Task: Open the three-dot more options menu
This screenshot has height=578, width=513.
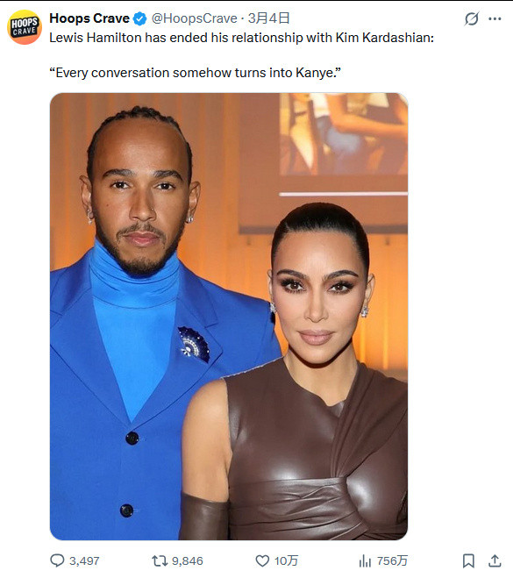Action: (495, 18)
